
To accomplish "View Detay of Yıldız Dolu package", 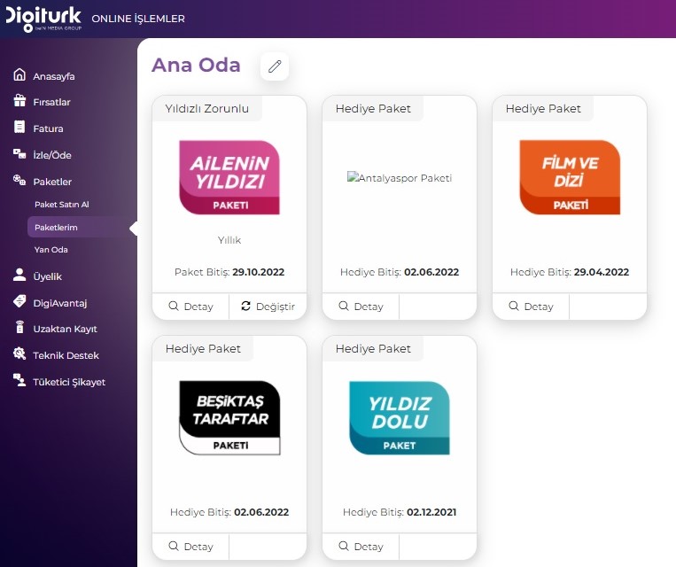I will tap(361, 547).
